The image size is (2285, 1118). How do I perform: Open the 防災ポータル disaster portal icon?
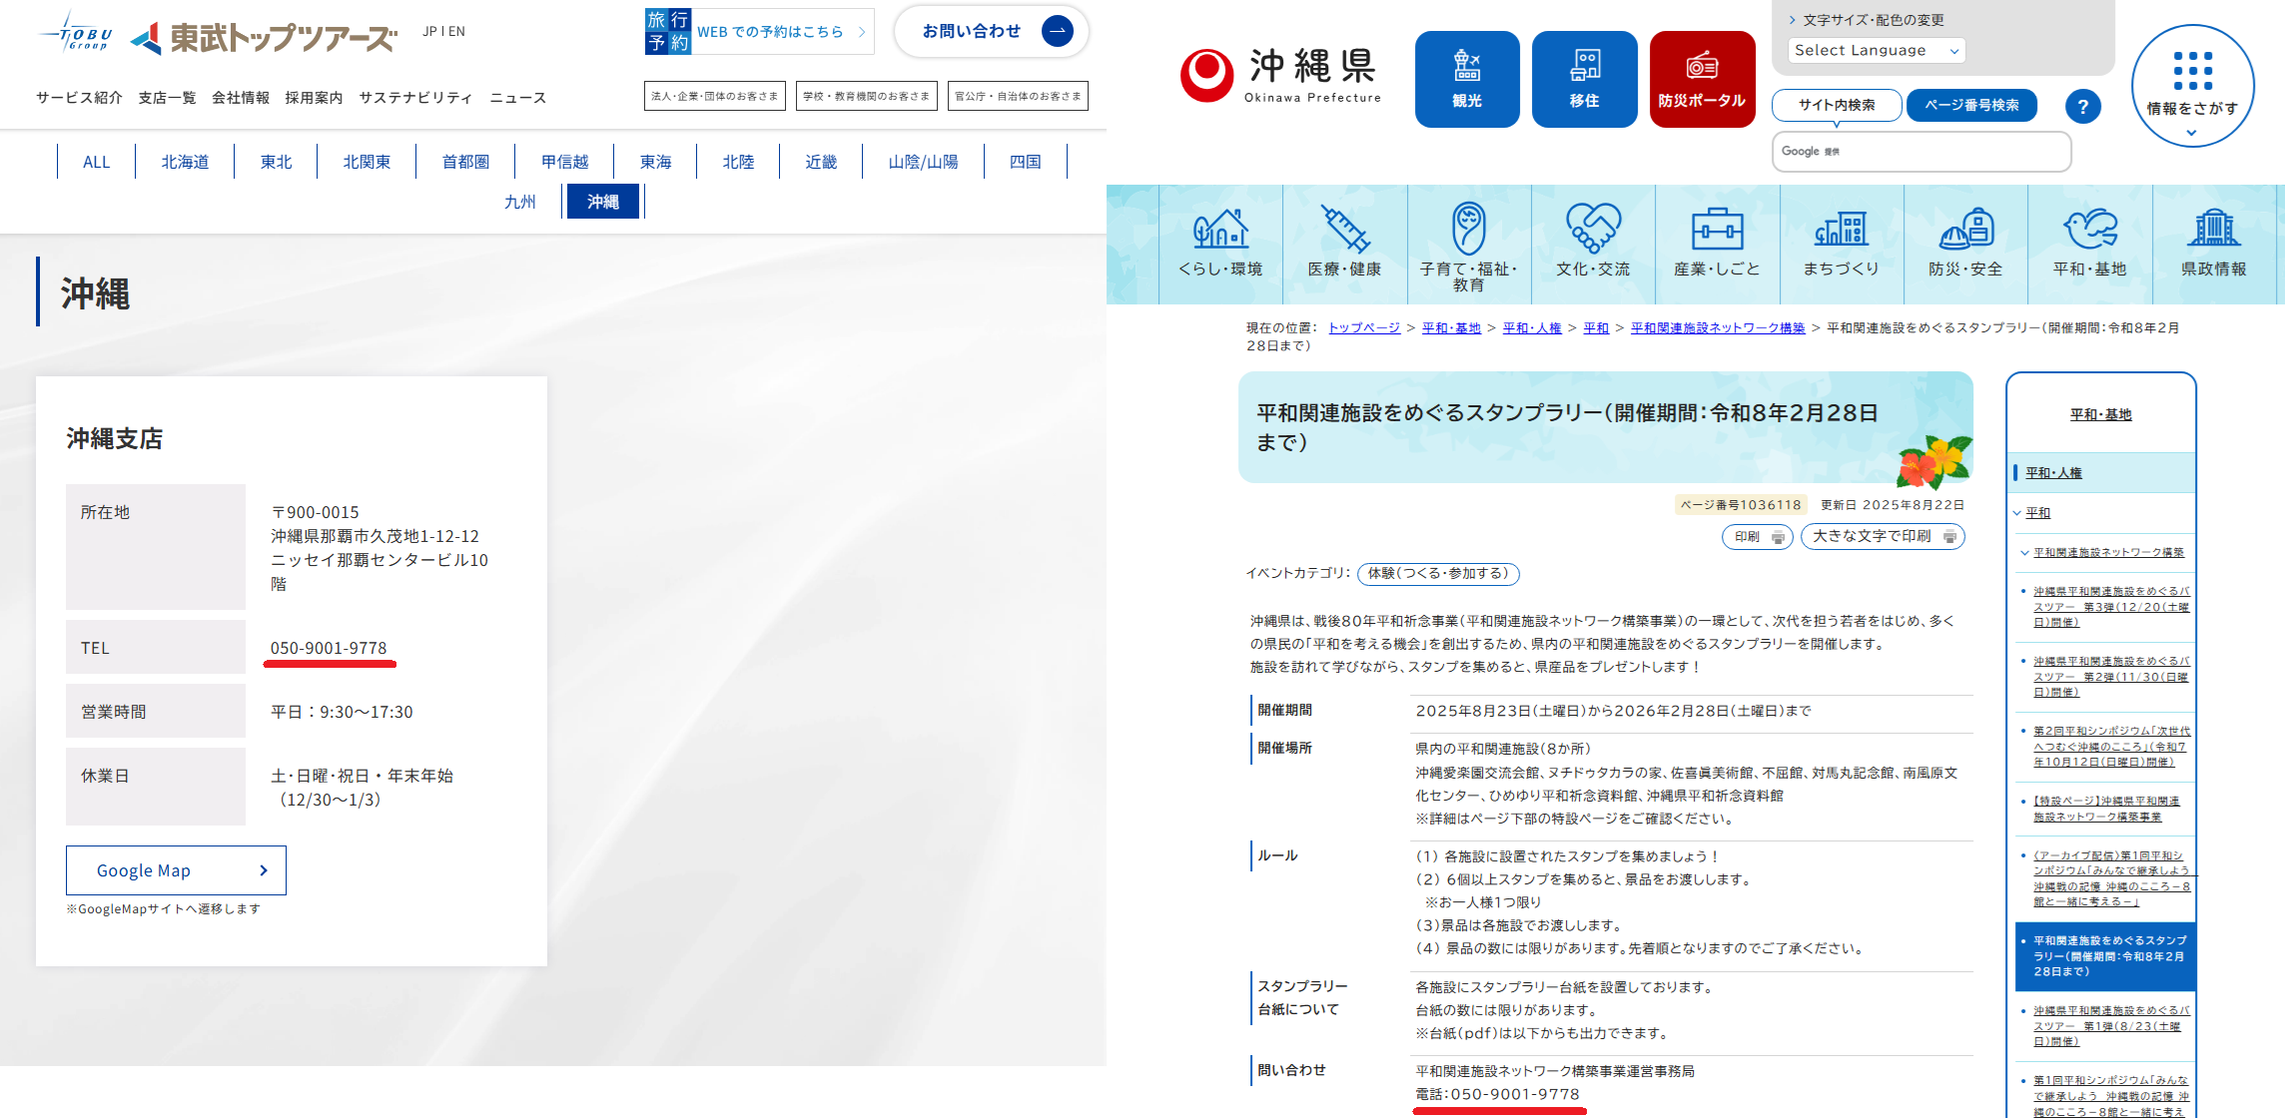[x=1702, y=79]
